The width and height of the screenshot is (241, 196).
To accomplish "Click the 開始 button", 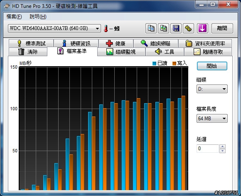I will [212, 66].
